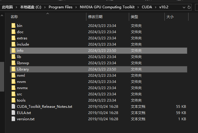Click the nvvm folder icon
Image resolution: width=198 pixels, height=133 pixels.
(x=13, y=82)
